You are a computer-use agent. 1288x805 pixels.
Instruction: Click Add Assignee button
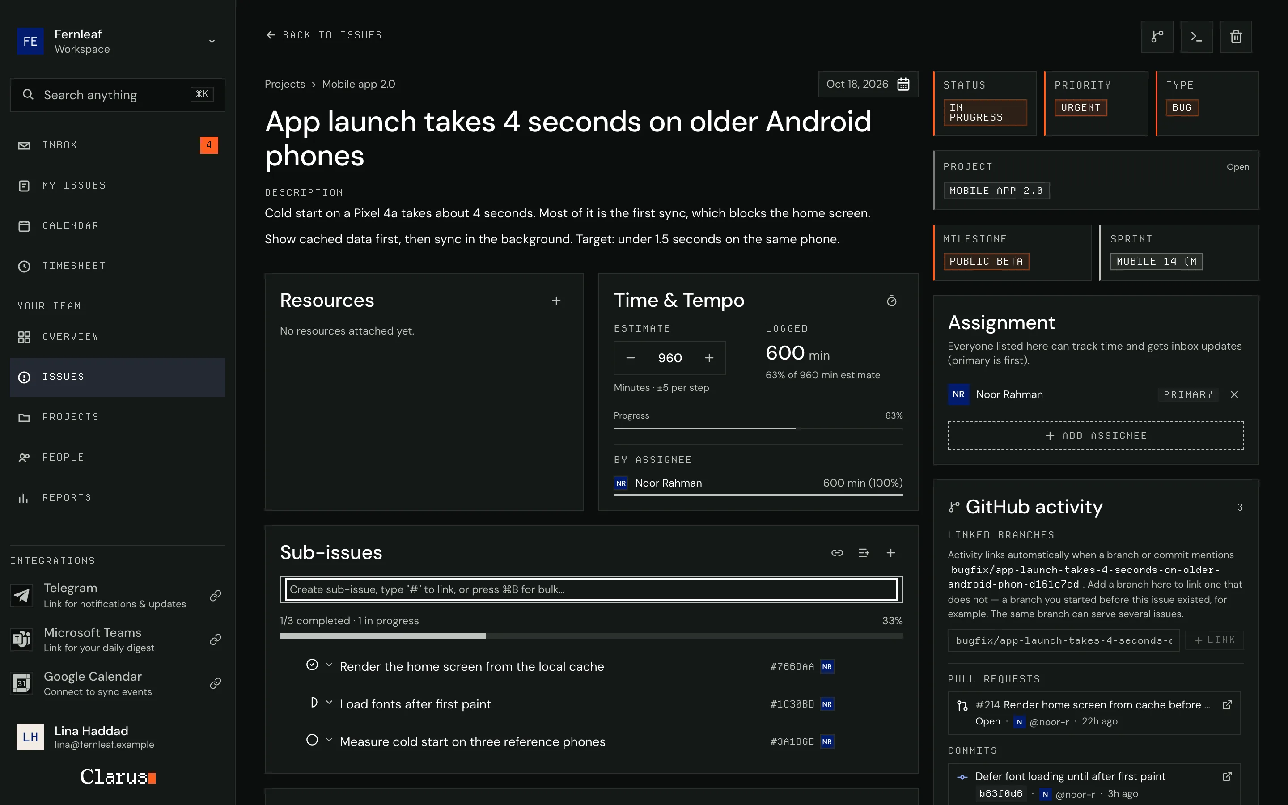(1096, 436)
